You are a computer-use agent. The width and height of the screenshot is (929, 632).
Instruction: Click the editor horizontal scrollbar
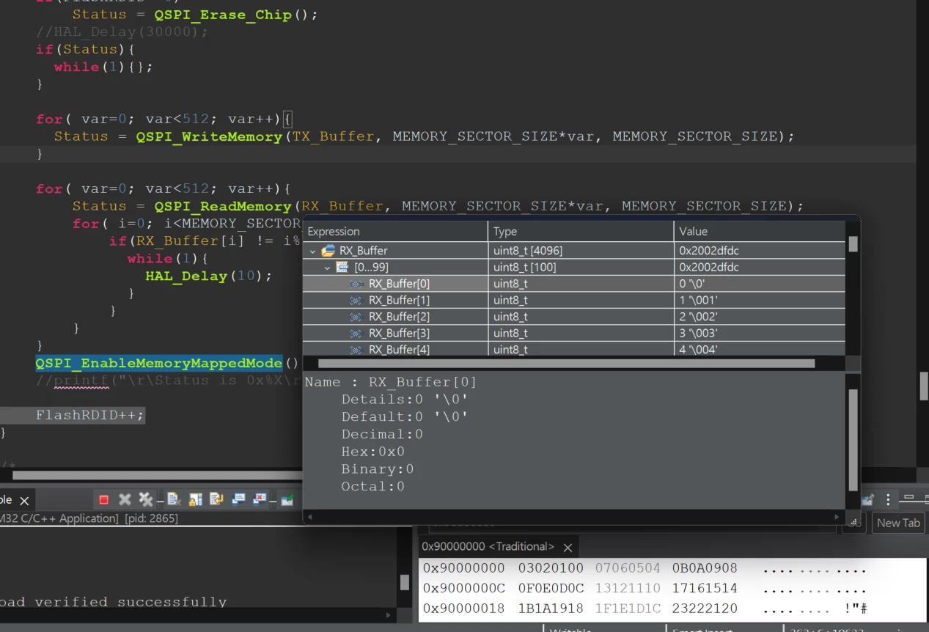pos(158,476)
